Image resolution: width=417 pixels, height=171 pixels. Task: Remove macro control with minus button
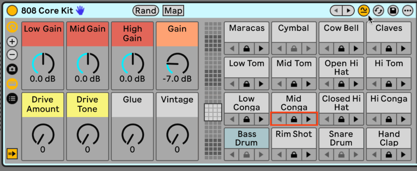pyautogui.click(x=12, y=55)
